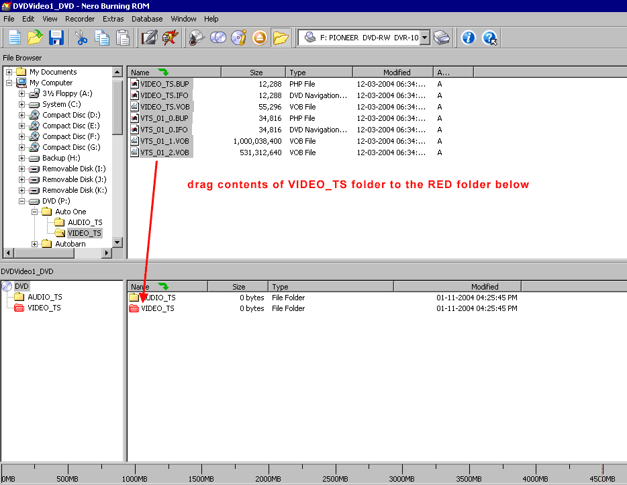Screen dimensions: 627x485
Task: Select Compact Disc (D:) in tree
Action: [x=71, y=115]
